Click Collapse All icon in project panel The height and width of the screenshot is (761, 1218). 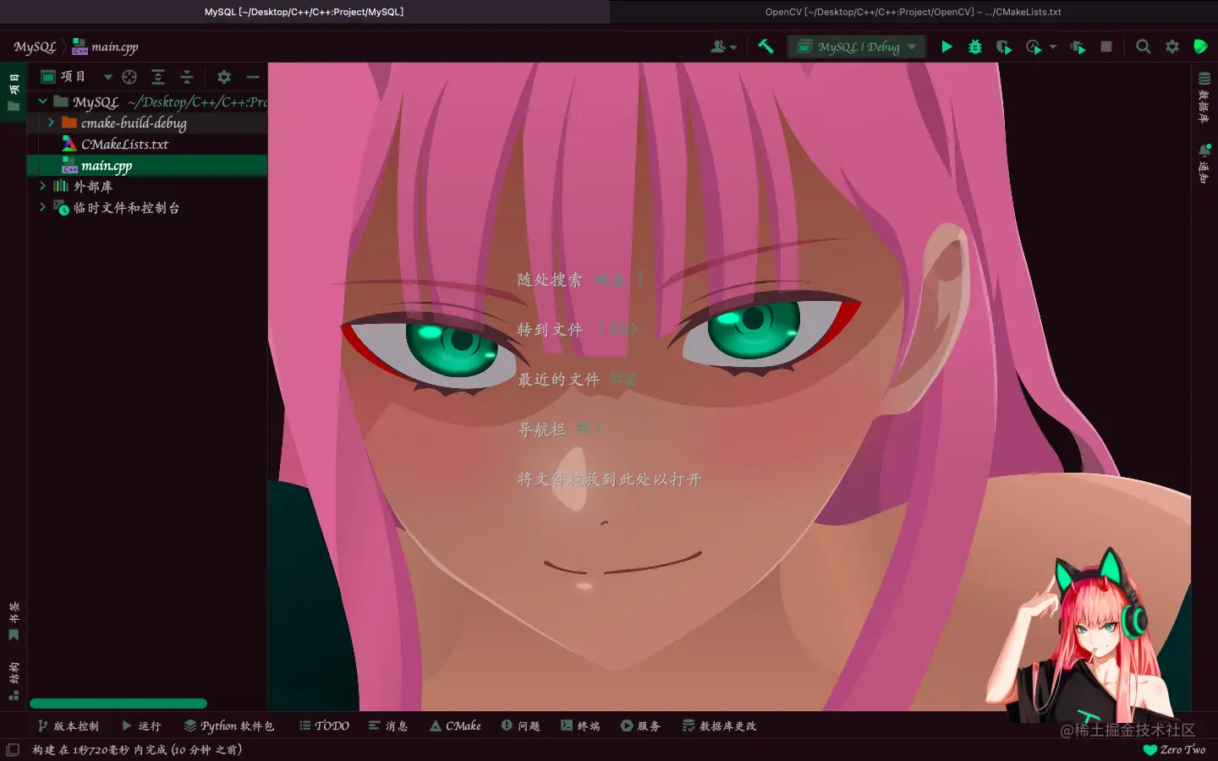coord(187,77)
